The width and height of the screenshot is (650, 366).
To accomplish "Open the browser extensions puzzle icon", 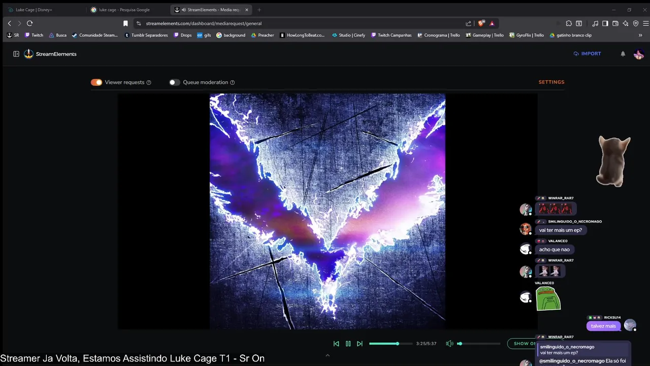I will click(x=569, y=23).
